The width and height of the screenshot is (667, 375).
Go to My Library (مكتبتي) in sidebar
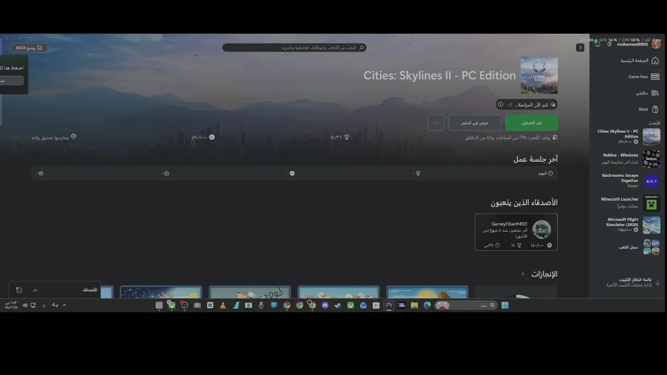(x=647, y=93)
